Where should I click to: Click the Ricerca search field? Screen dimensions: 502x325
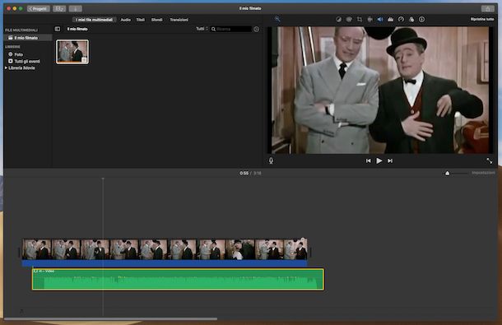(x=231, y=29)
